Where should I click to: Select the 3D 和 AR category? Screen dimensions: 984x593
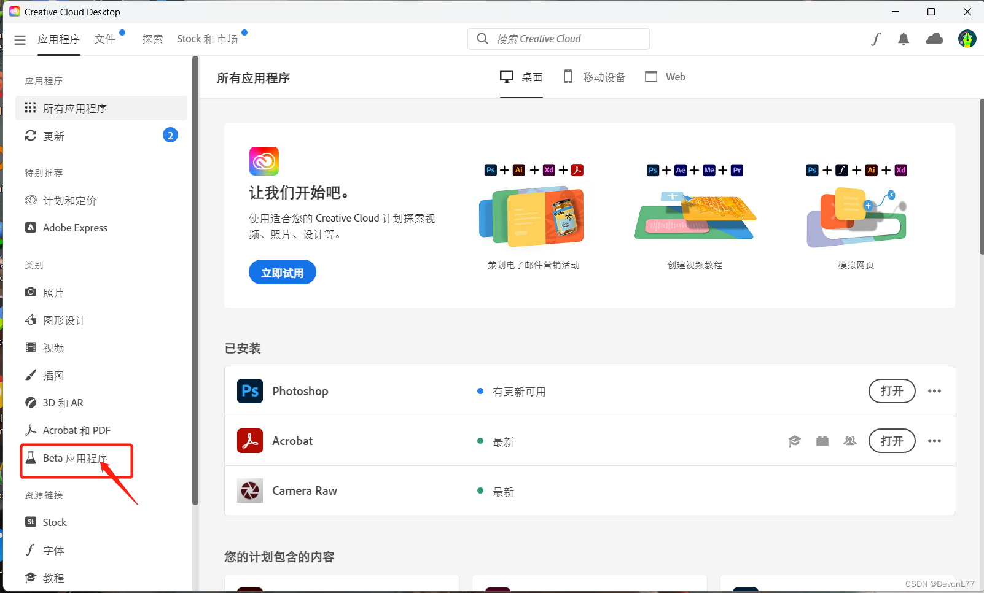[x=101, y=403]
